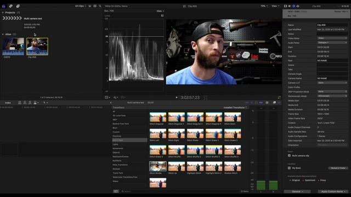This screenshot has height=197, width=351.
Task: Play the clip in the viewer
Action: (x=177, y=97)
